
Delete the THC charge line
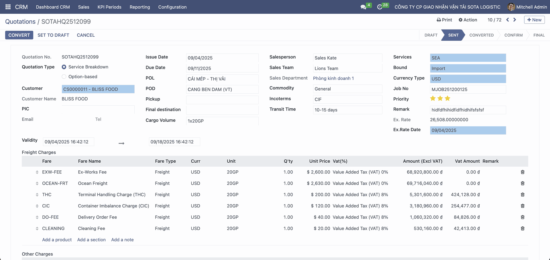coord(522,195)
